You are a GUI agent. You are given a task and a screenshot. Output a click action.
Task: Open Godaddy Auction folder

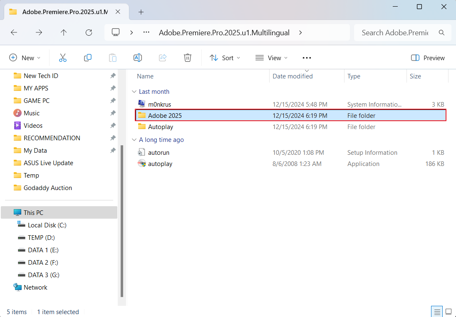[x=48, y=188]
